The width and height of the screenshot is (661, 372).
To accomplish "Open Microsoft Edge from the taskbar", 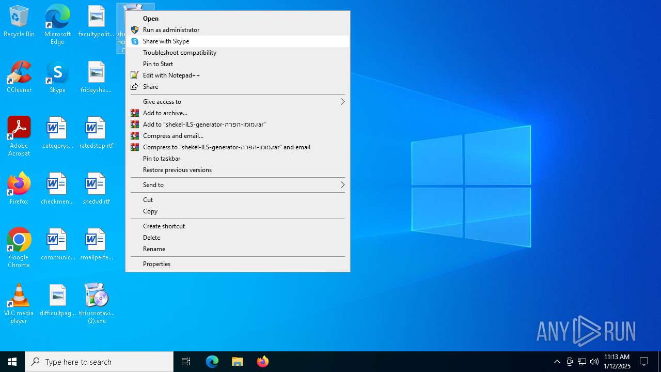I will 212,362.
